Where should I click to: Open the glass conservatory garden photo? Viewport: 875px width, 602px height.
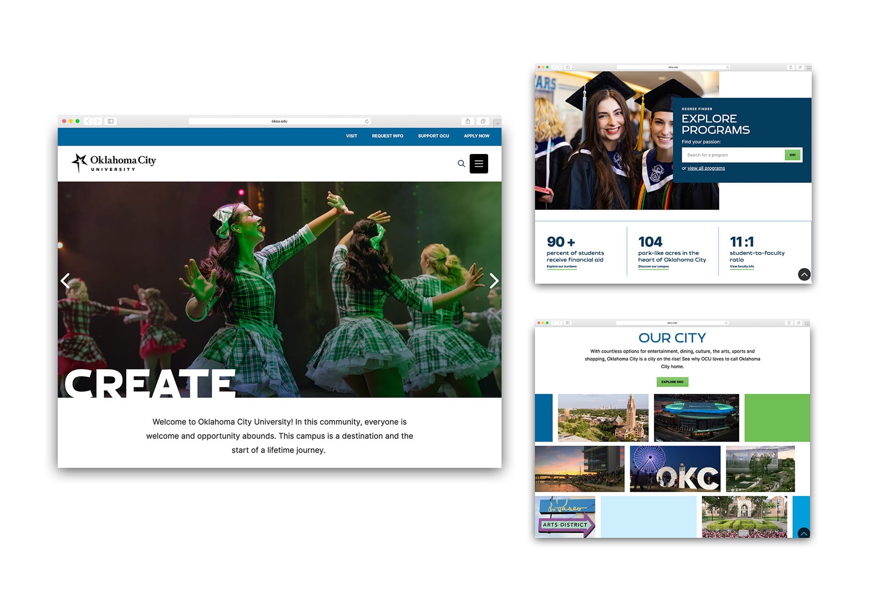[760, 469]
